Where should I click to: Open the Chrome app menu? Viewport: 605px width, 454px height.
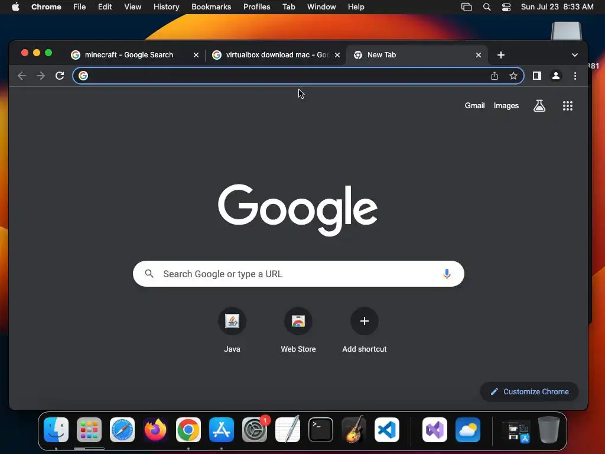coord(46,7)
